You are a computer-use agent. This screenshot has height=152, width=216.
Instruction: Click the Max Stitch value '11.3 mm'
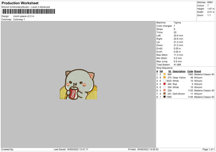point(179,55)
